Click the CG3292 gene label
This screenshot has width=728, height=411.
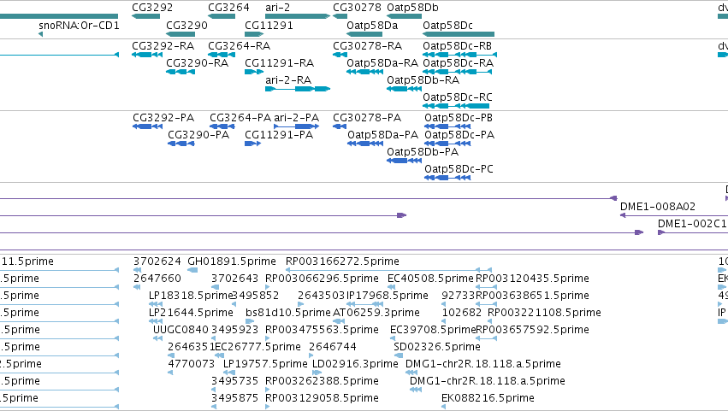pos(152,8)
